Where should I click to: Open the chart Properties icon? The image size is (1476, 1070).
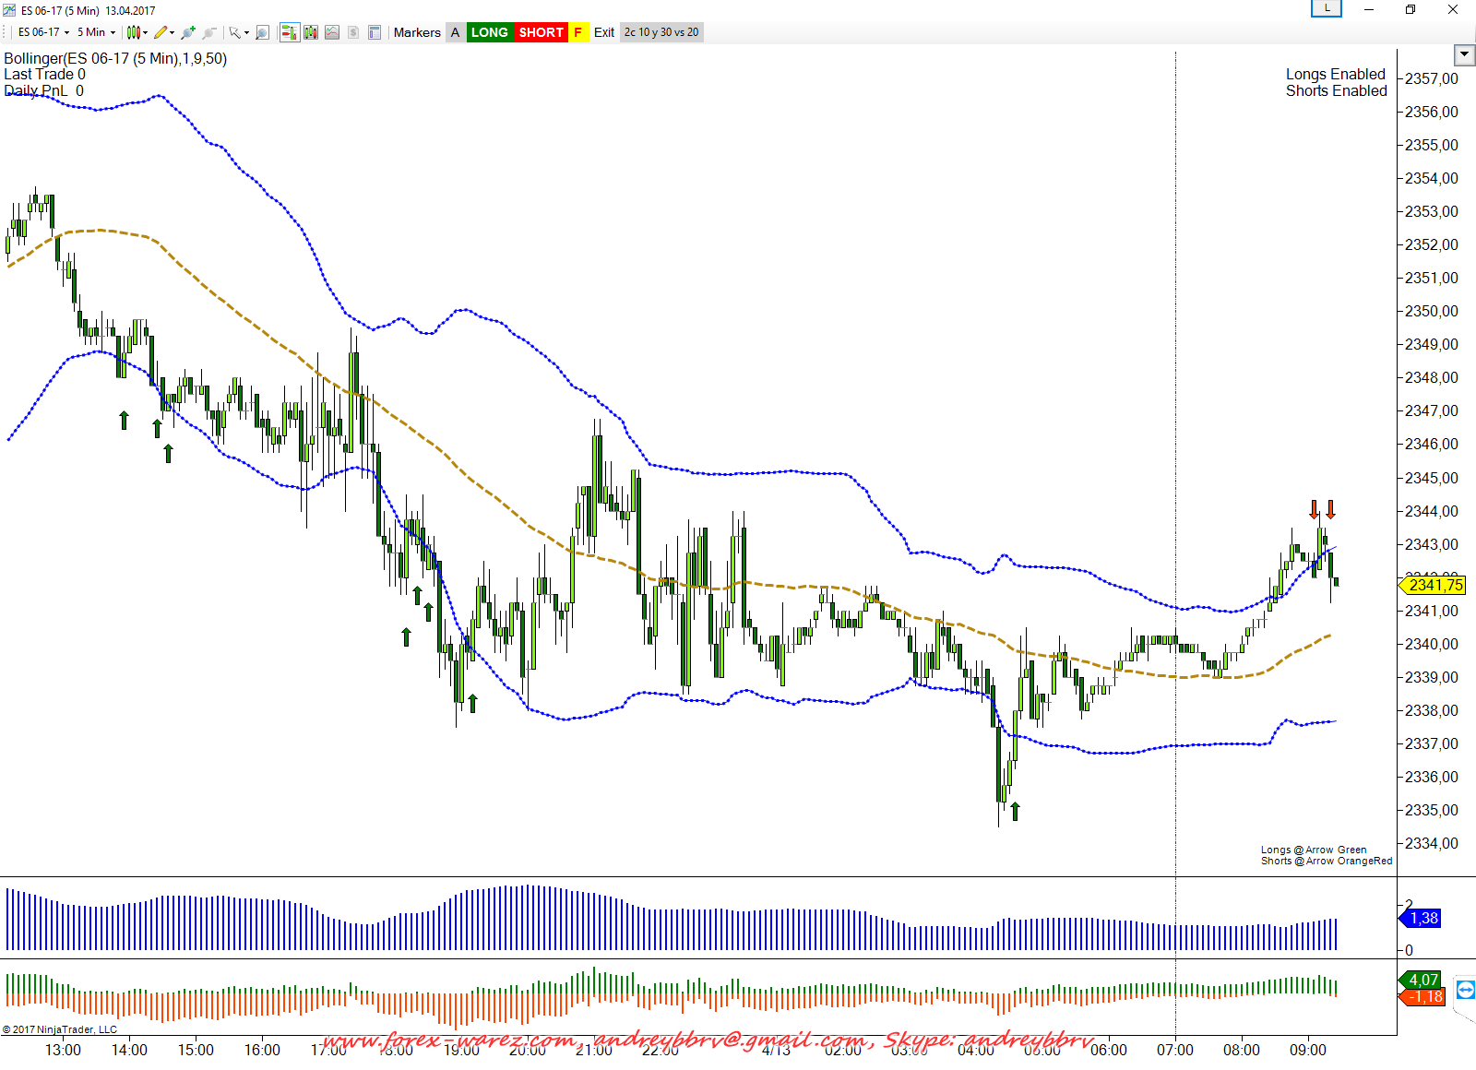tap(375, 32)
